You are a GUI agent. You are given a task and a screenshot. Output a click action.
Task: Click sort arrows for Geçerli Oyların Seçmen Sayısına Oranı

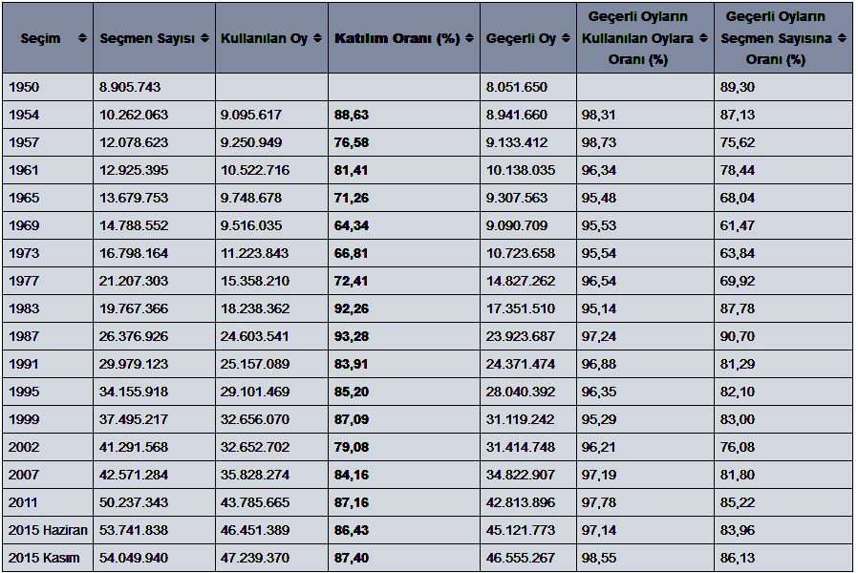pyautogui.click(x=842, y=39)
